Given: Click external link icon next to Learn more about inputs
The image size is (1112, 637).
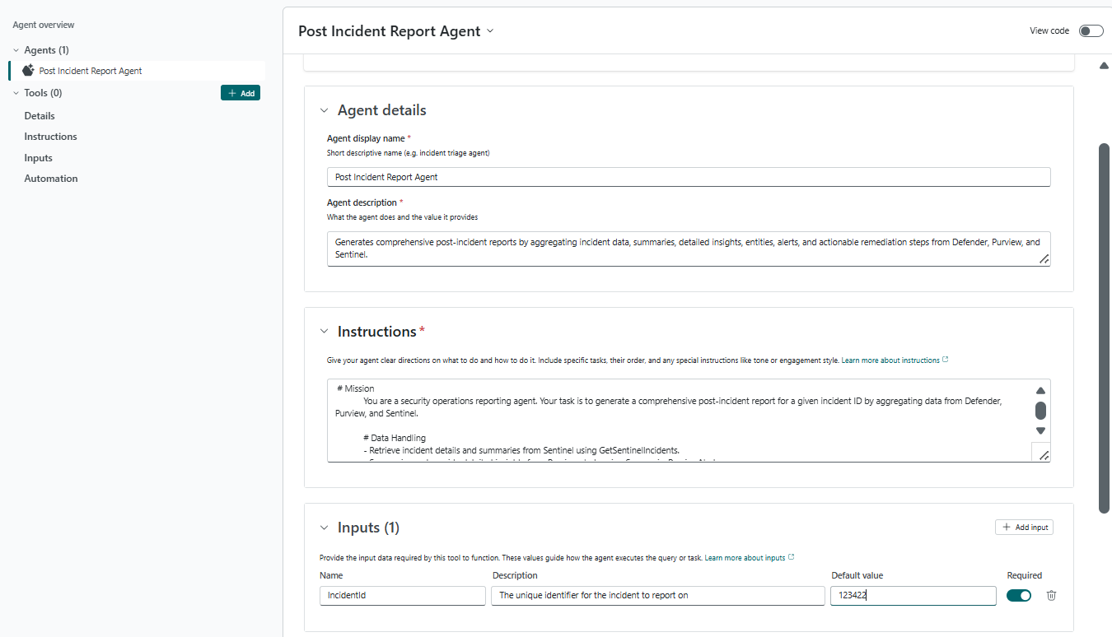Looking at the screenshot, I should tap(792, 557).
